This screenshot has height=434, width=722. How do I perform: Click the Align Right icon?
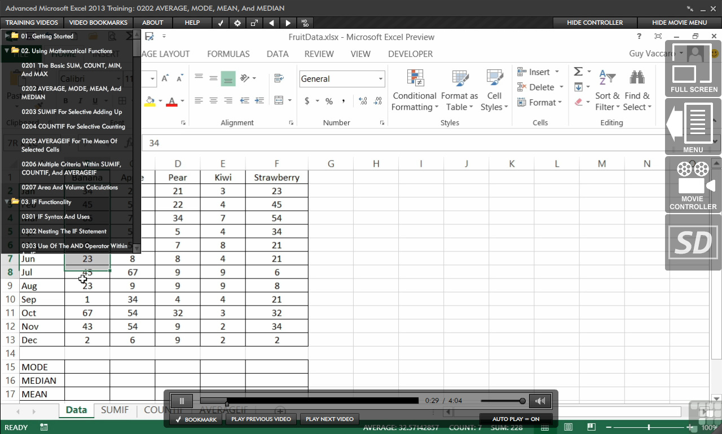tap(228, 101)
